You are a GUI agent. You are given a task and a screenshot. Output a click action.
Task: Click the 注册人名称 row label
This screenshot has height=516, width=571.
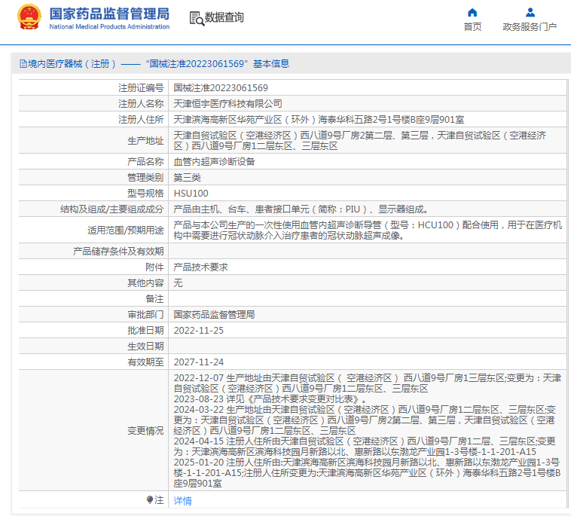(x=141, y=104)
